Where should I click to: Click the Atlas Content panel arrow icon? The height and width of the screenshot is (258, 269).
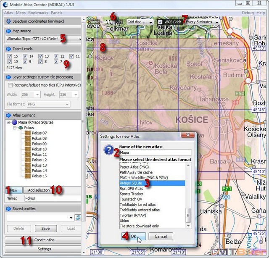coord(8,114)
